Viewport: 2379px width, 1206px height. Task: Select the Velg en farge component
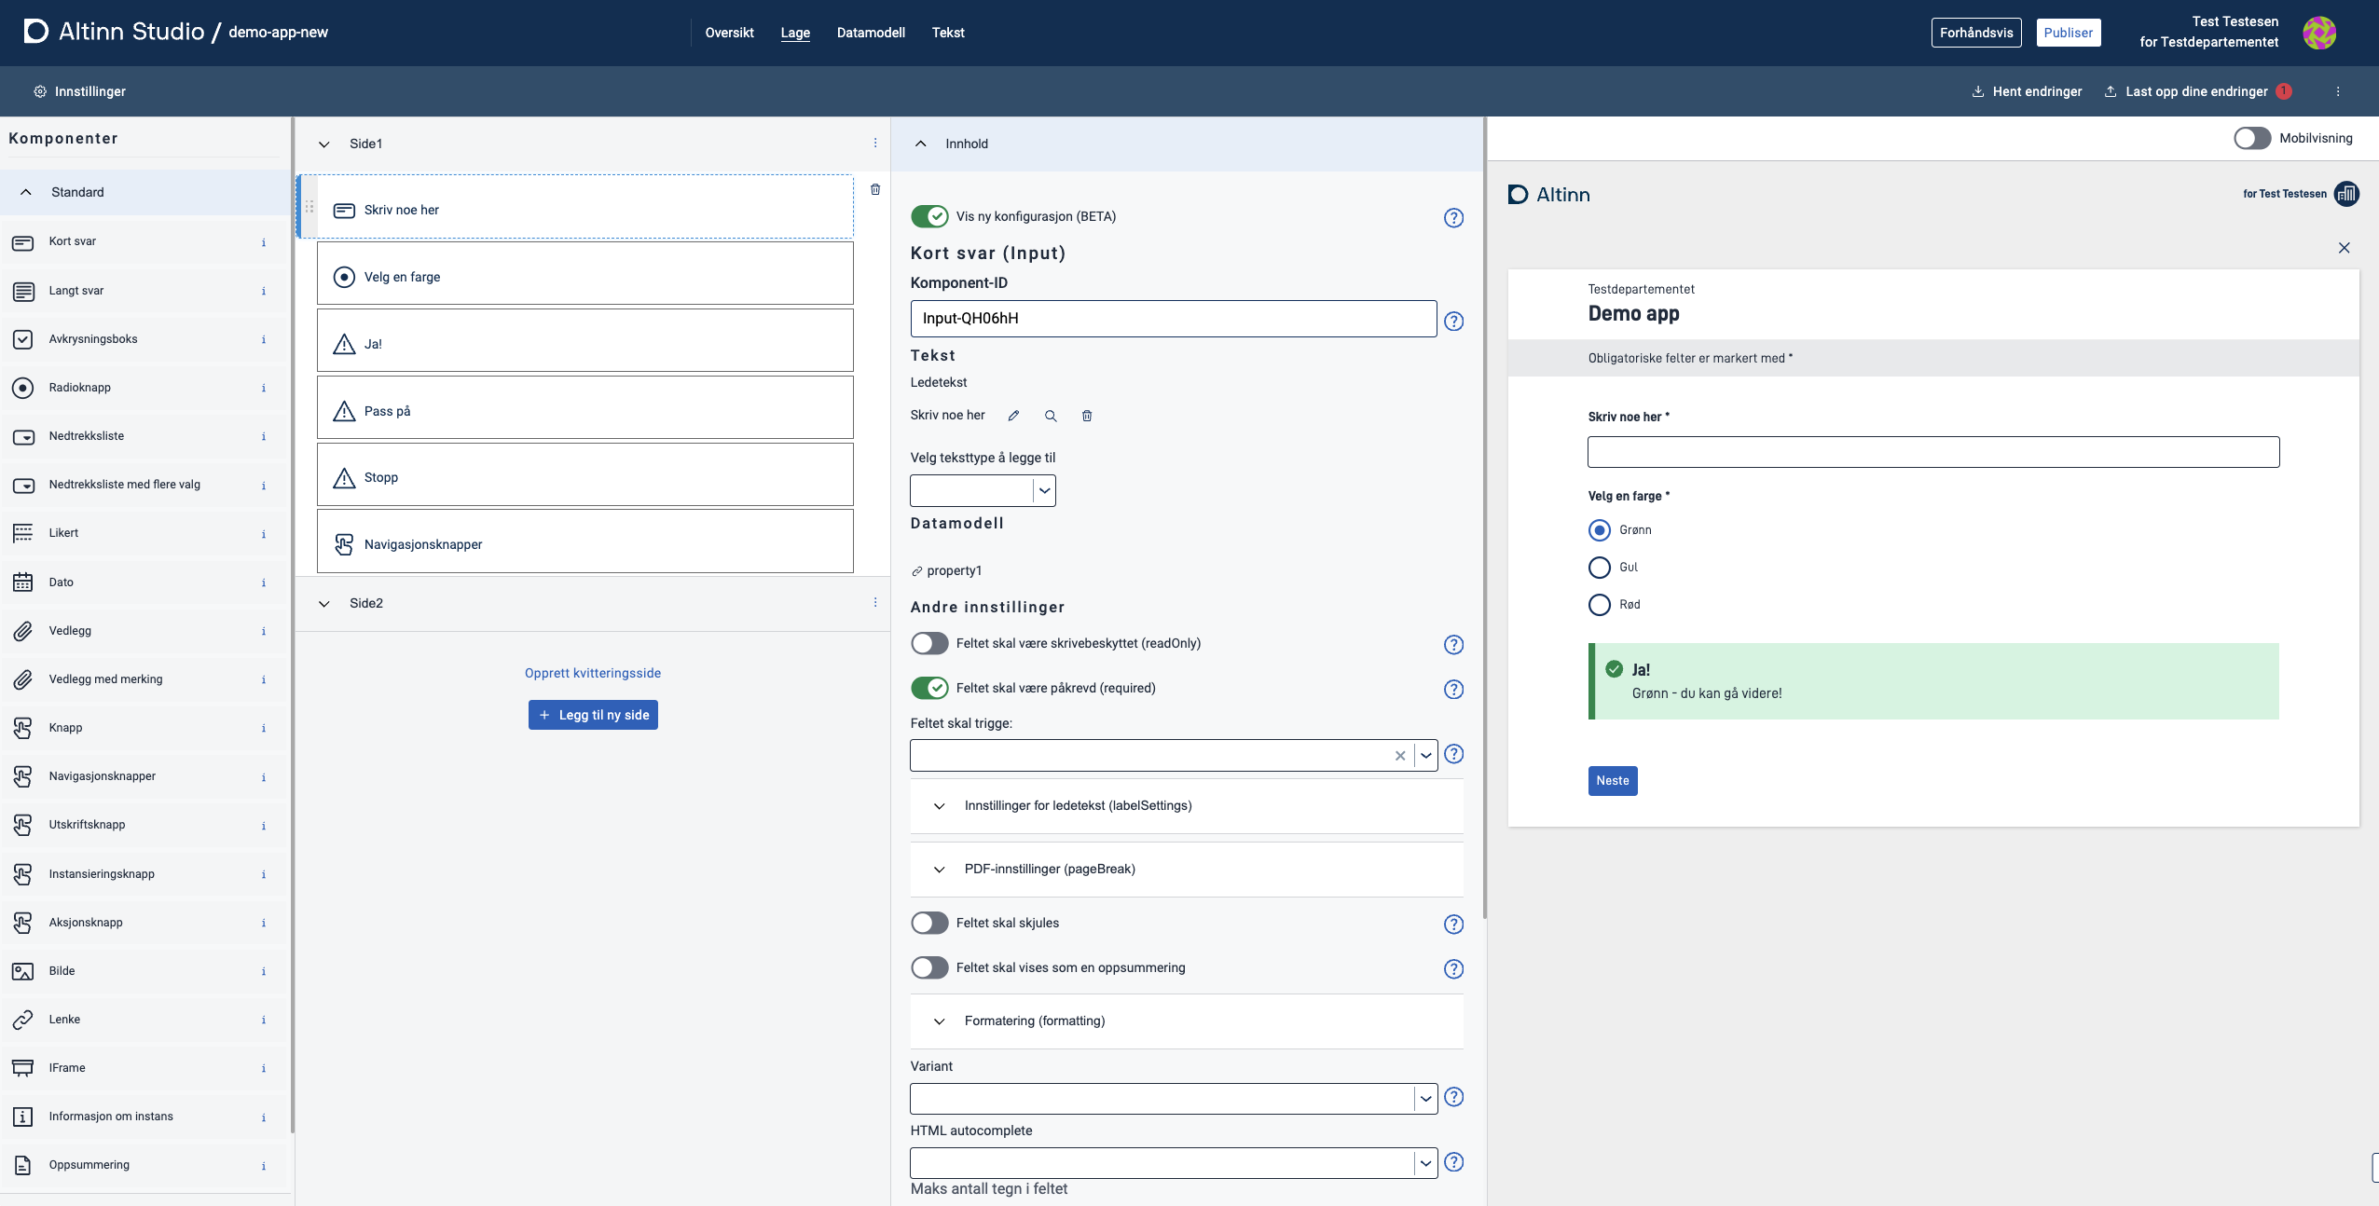click(x=585, y=274)
